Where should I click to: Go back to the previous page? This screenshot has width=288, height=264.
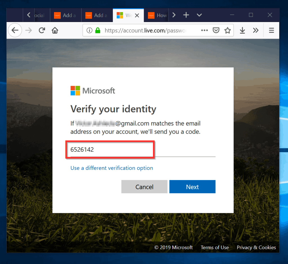coord(15,30)
